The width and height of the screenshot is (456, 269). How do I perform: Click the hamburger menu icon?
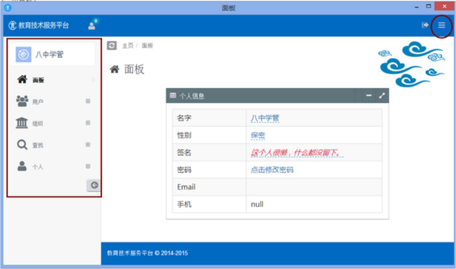pos(441,25)
